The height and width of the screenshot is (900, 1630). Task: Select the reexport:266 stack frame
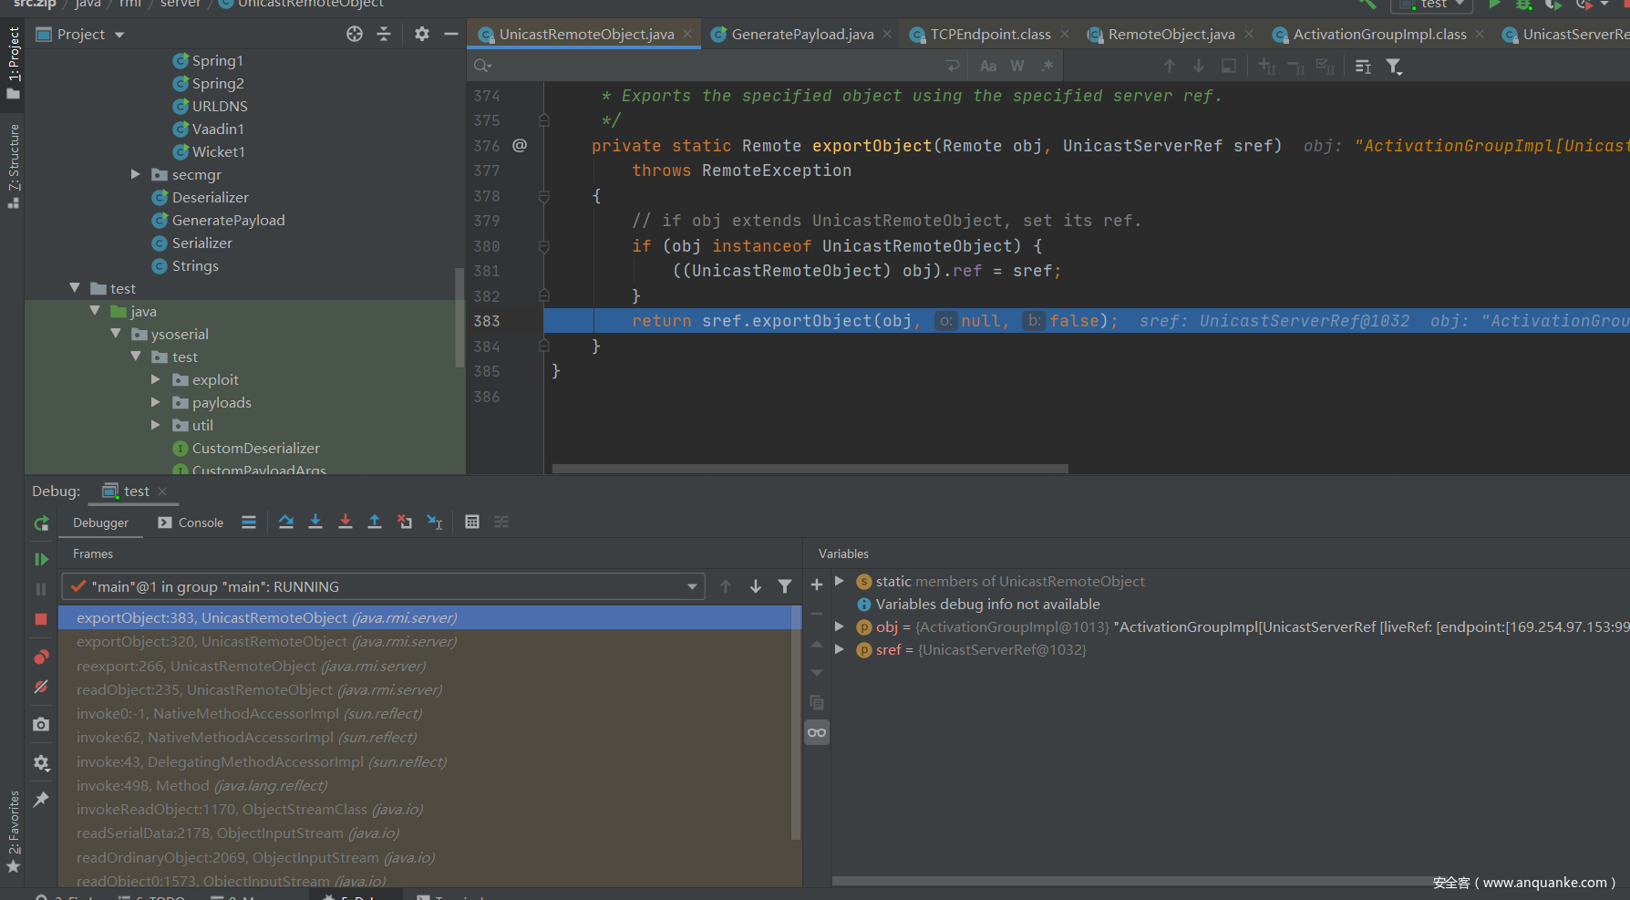click(251, 666)
